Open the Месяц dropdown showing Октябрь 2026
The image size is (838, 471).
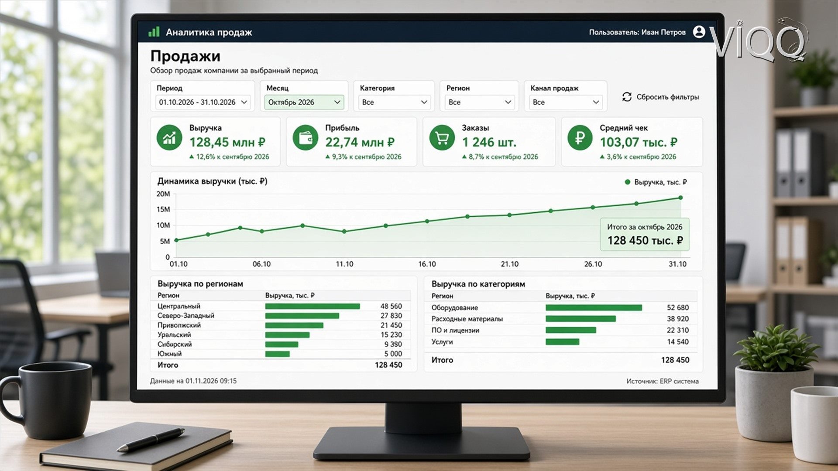(x=304, y=102)
